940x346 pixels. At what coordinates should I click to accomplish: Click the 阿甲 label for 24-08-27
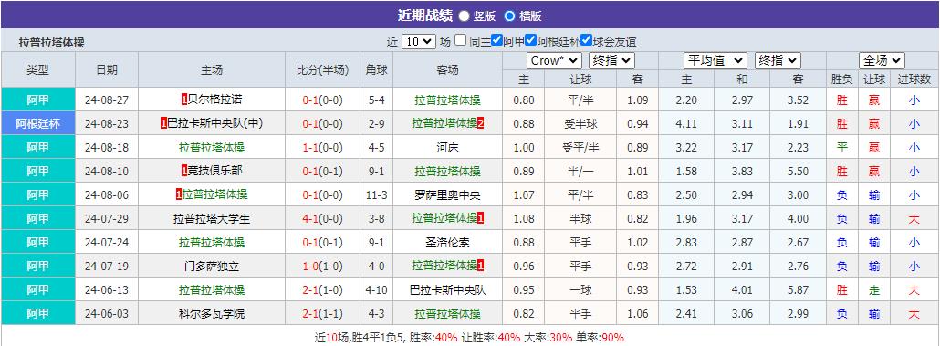point(37,100)
